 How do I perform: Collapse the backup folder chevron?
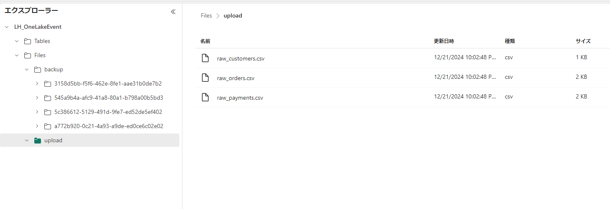(27, 70)
